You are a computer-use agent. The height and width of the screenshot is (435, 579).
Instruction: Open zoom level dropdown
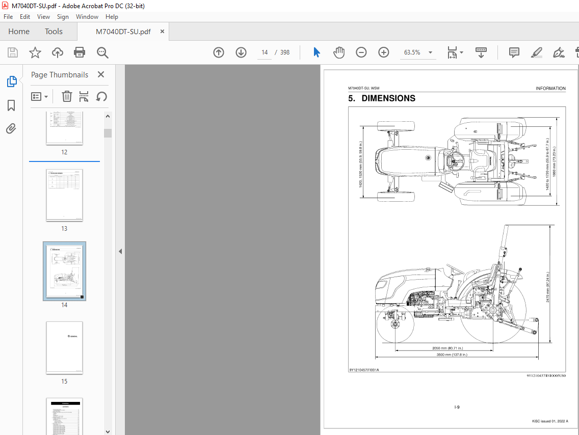(x=430, y=52)
